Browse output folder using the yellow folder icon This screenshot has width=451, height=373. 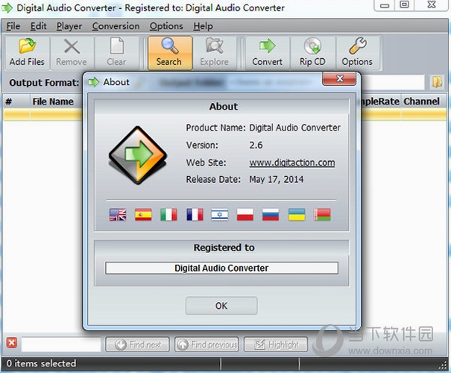tap(437, 82)
